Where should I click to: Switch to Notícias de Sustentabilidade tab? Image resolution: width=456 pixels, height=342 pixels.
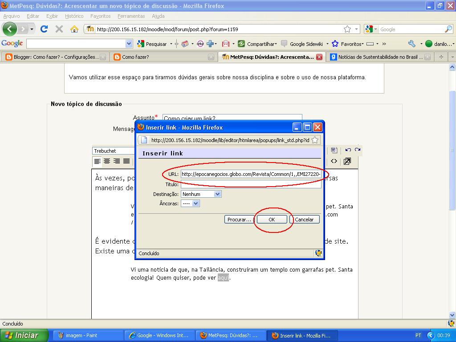click(x=380, y=57)
